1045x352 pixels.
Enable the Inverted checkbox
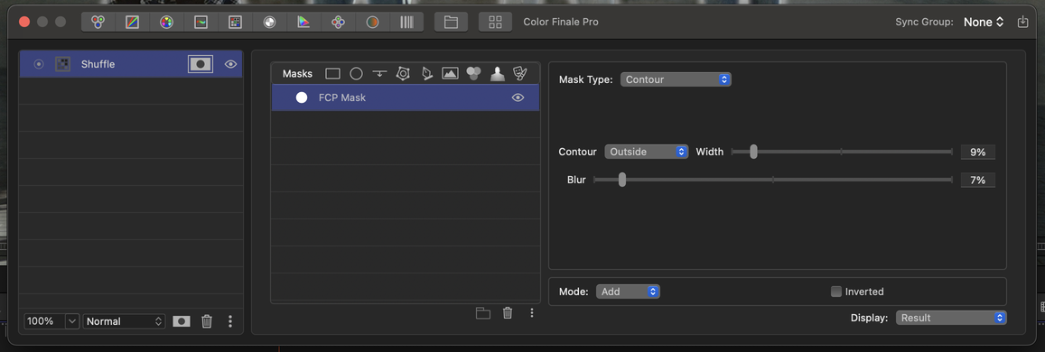(x=835, y=292)
